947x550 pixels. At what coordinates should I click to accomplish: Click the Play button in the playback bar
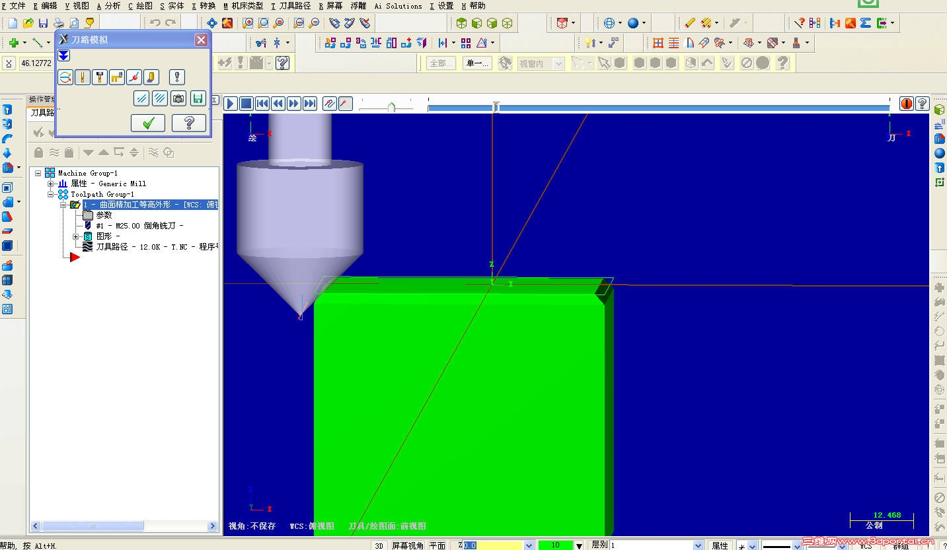pyautogui.click(x=230, y=104)
